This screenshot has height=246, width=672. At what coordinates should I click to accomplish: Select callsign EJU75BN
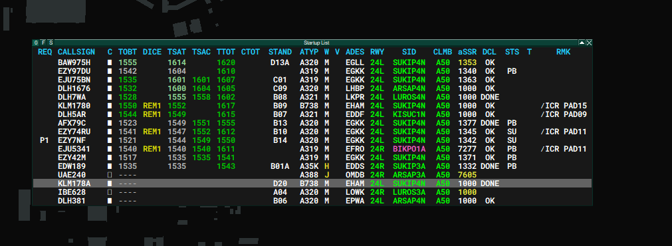coord(74,80)
